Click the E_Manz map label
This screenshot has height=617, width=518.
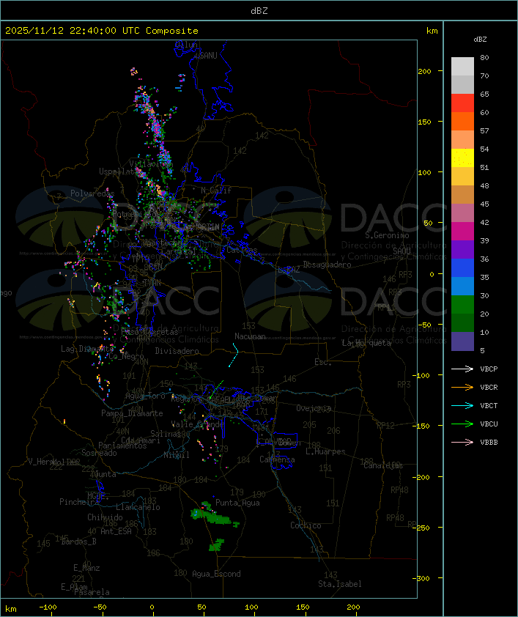[86, 568]
